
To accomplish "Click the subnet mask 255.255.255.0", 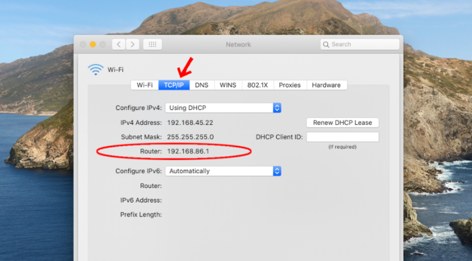I will coord(190,137).
